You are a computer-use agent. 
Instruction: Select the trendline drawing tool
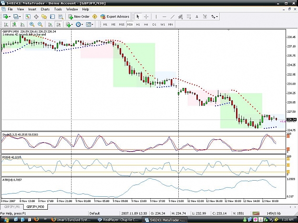point(173,17)
